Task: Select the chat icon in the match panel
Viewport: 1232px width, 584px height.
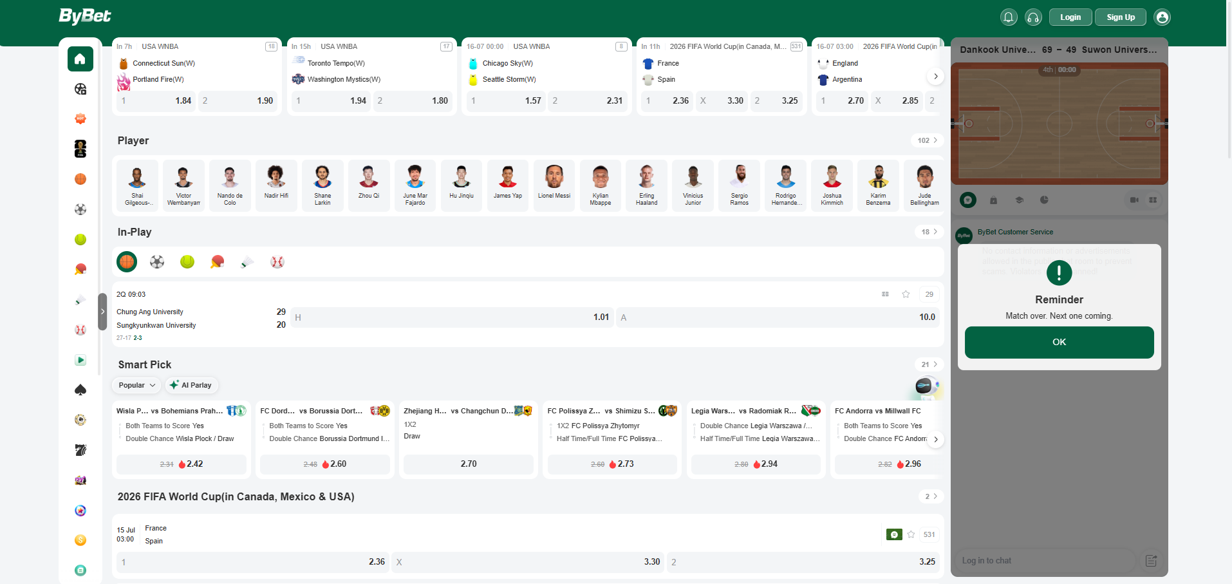Action: (967, 200)
